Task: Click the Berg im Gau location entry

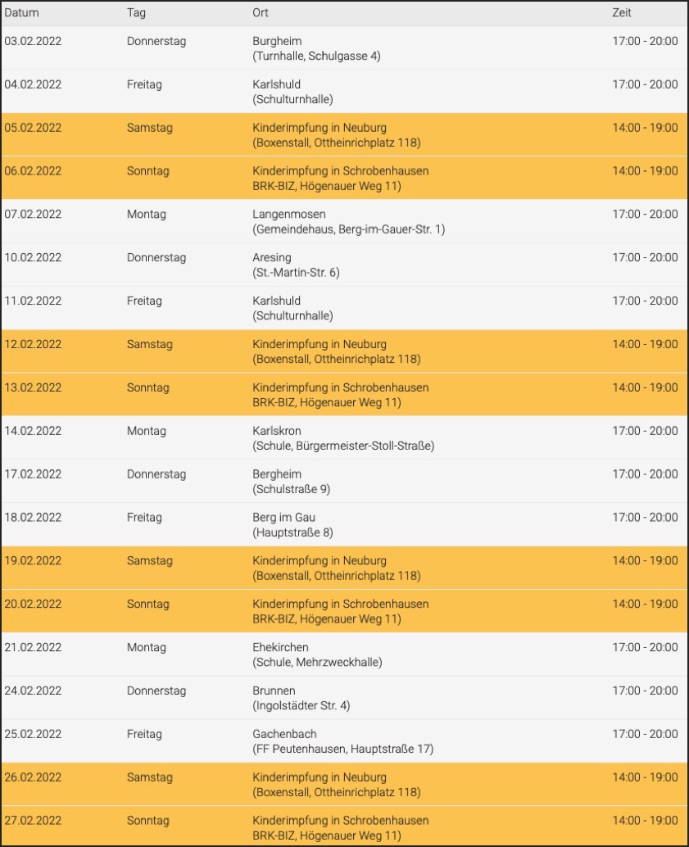Action: coord(283,518)
